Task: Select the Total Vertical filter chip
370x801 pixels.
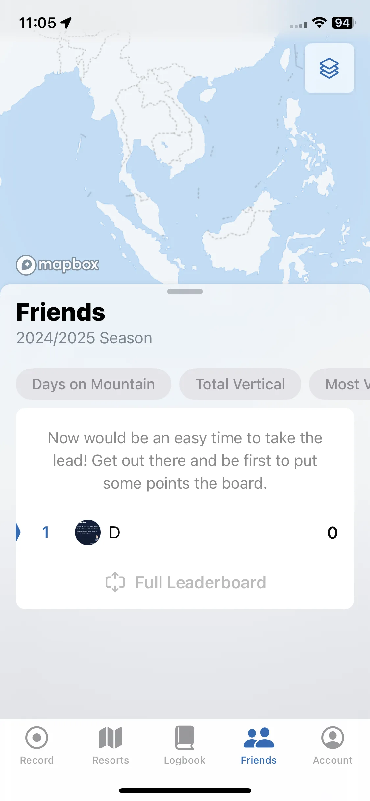Action: (240, 384)
